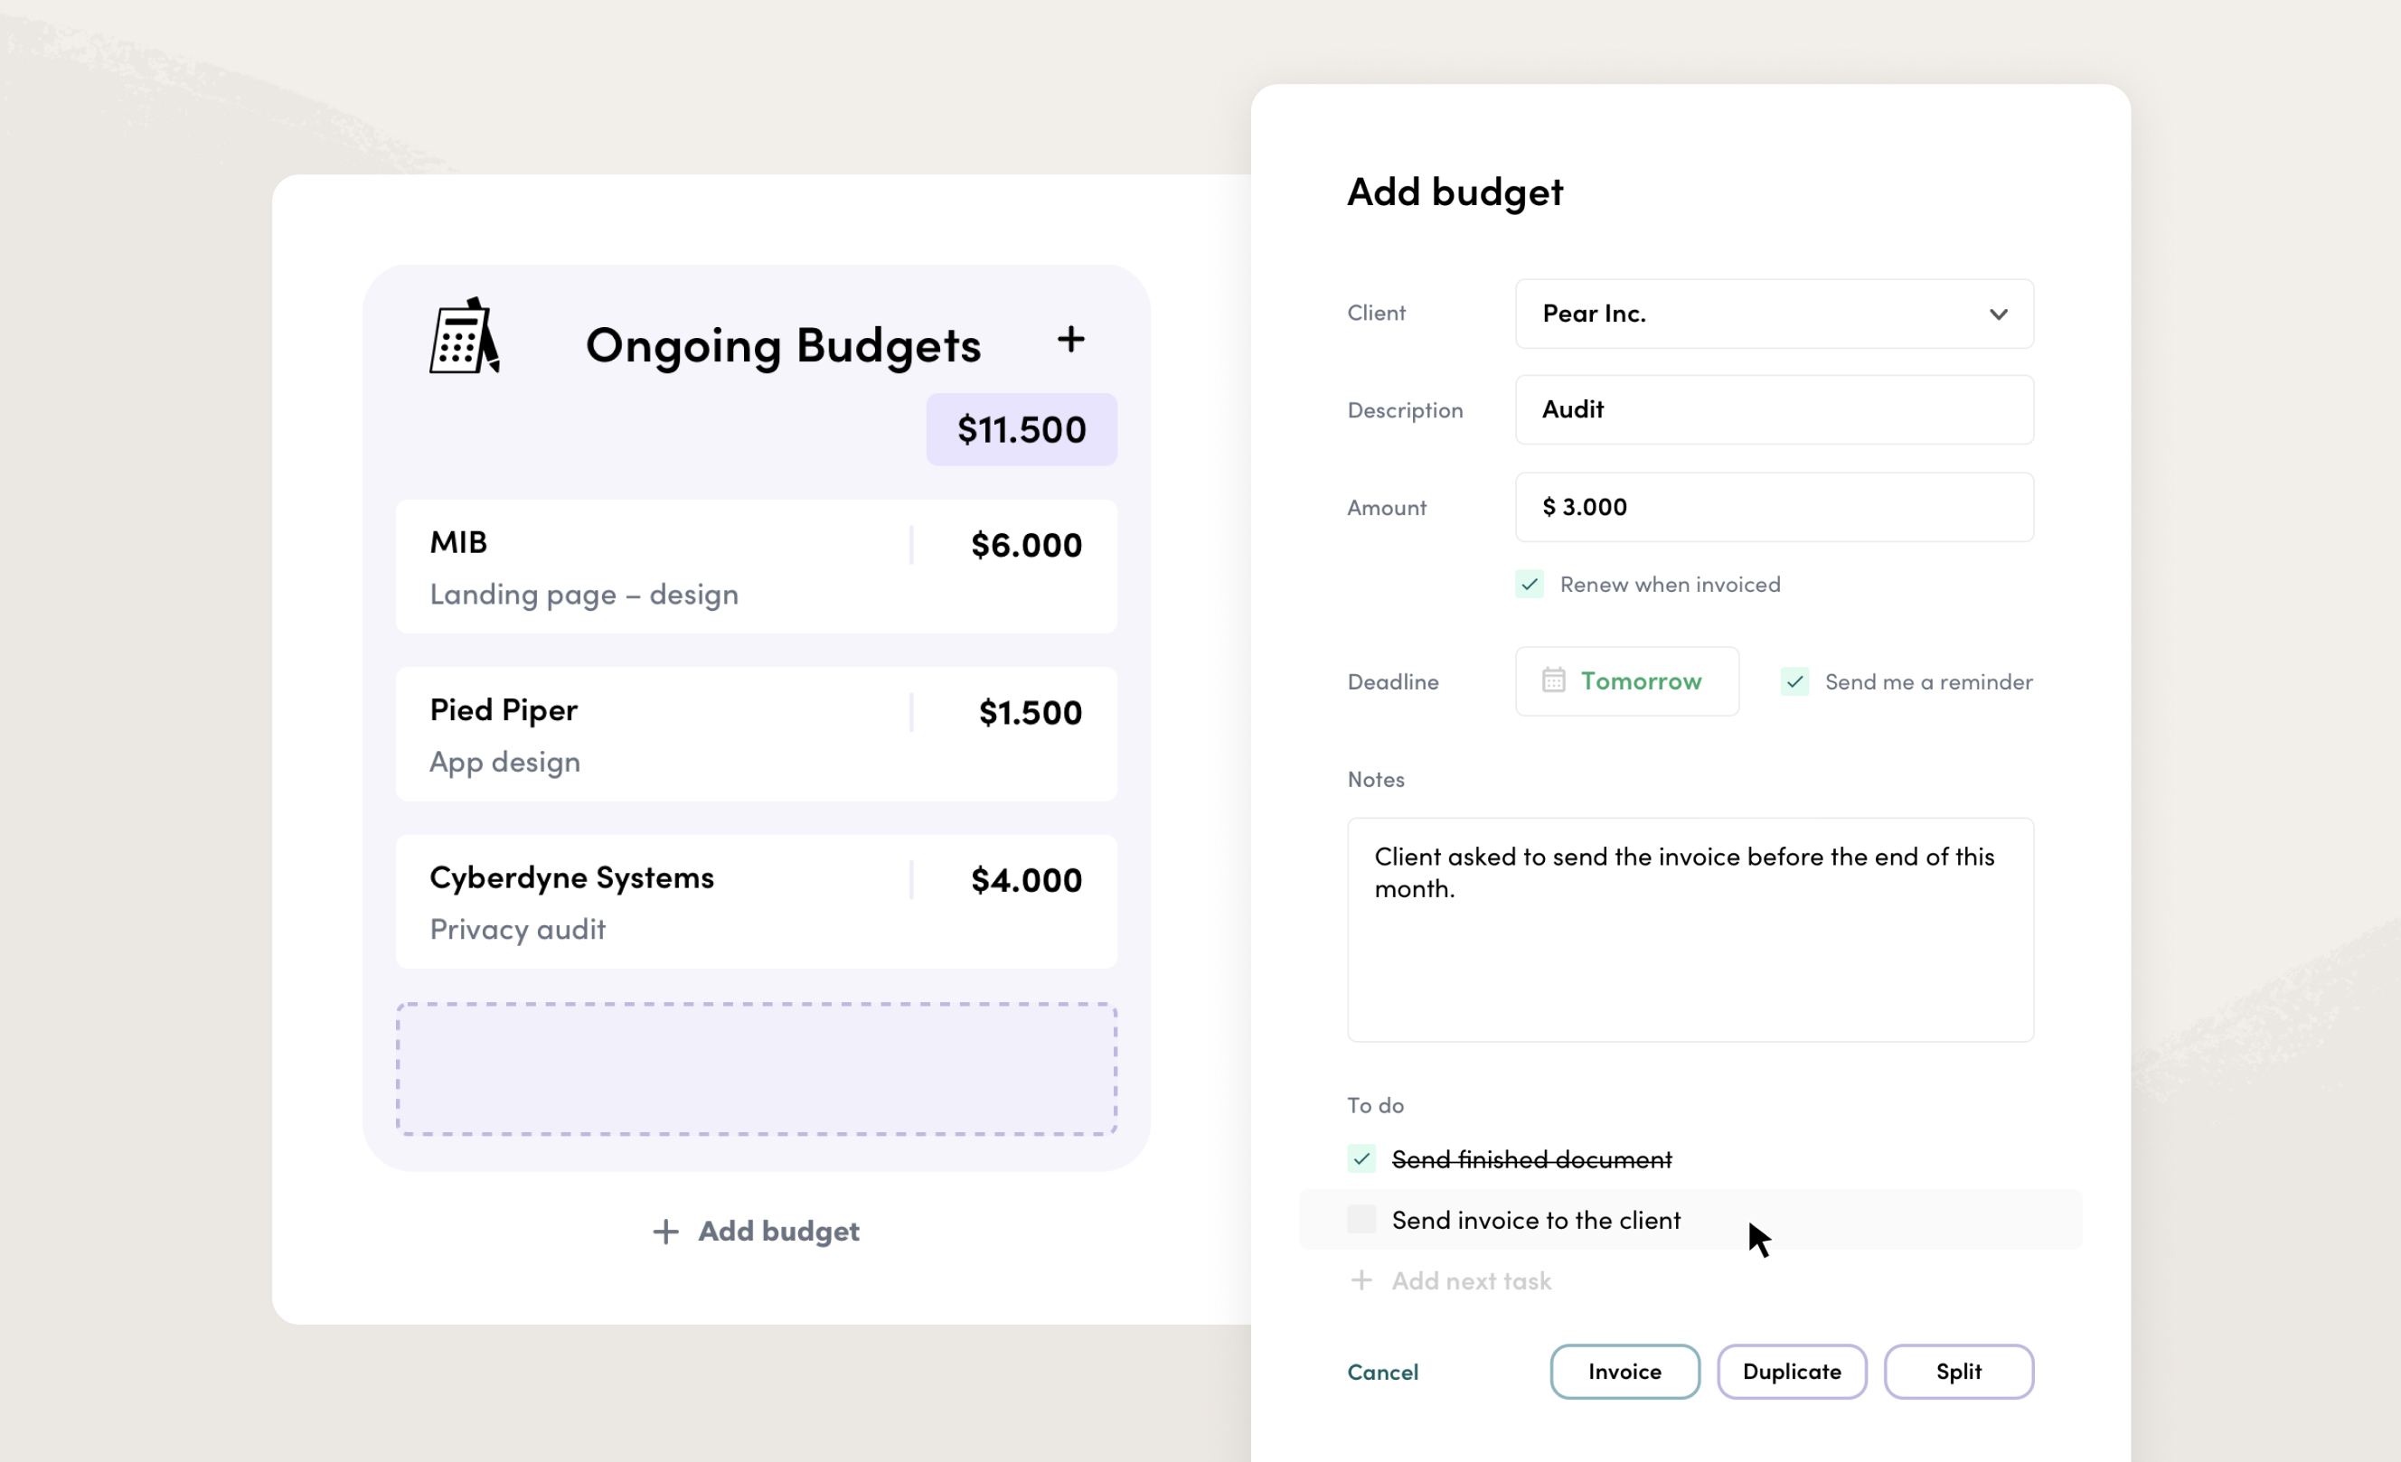The height and width of the screenshot is (1462, 2401).
Task: Click the App design subtitle
Action: pos(504,762)
